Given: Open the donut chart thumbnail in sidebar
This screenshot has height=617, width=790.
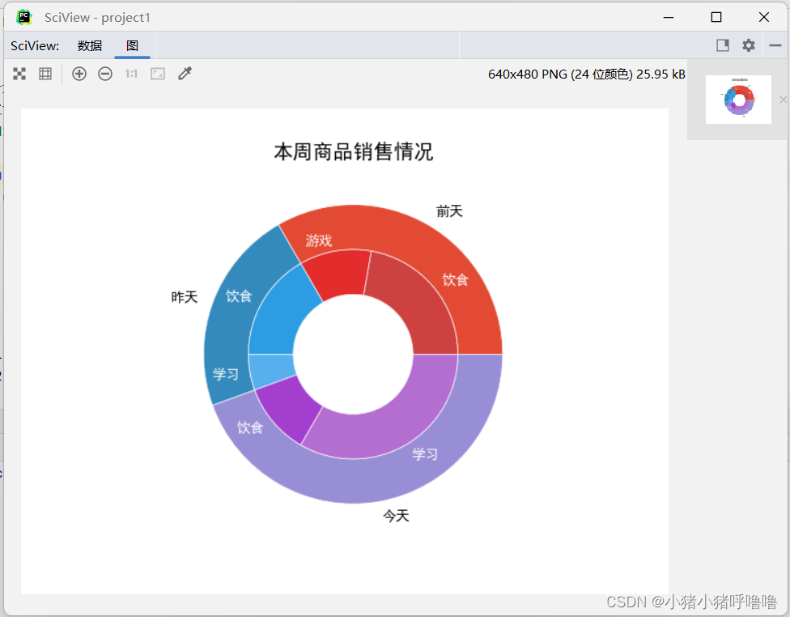Looking at the screenshot, I should point(738,99).
